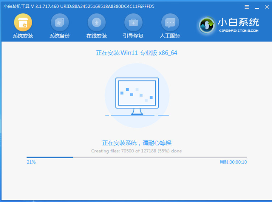Open the 引导修复 boot repair icon
272x202 pixels.
tap(134, 23)
